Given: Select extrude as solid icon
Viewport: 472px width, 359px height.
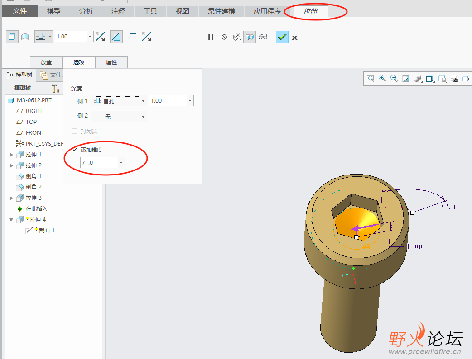Looking at the screenshot, I should point(12,37).
